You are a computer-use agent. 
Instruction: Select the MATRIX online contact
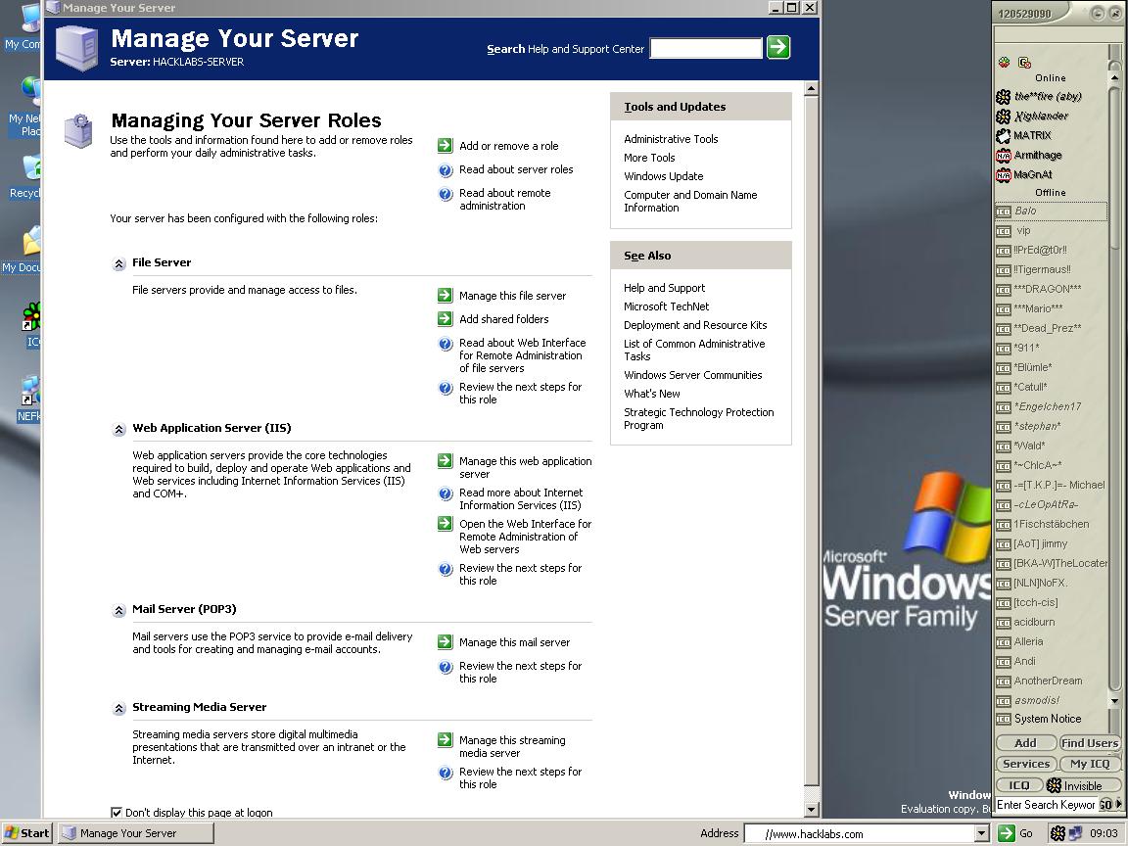[1032, 135]
